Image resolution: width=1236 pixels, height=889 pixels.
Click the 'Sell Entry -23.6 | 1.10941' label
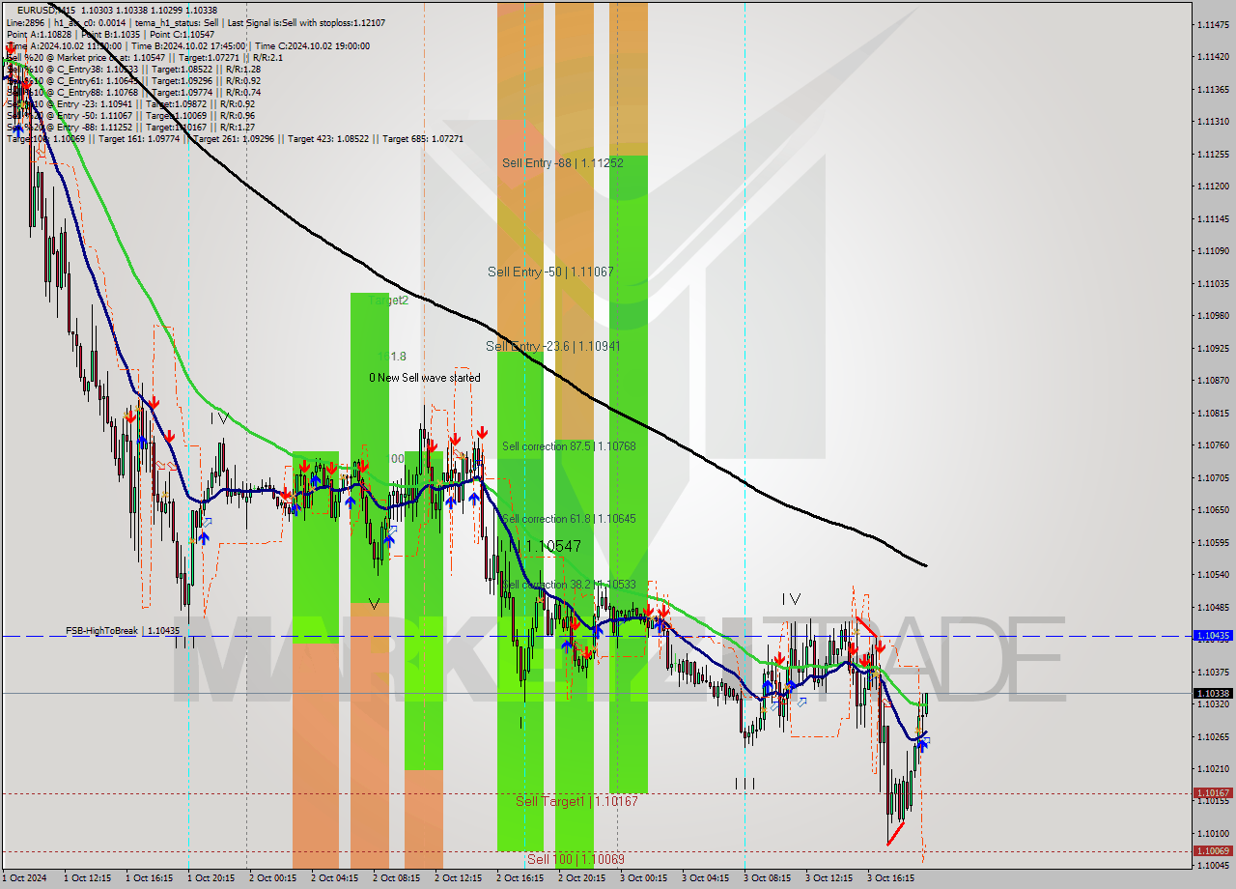click(x=554, y=346)
